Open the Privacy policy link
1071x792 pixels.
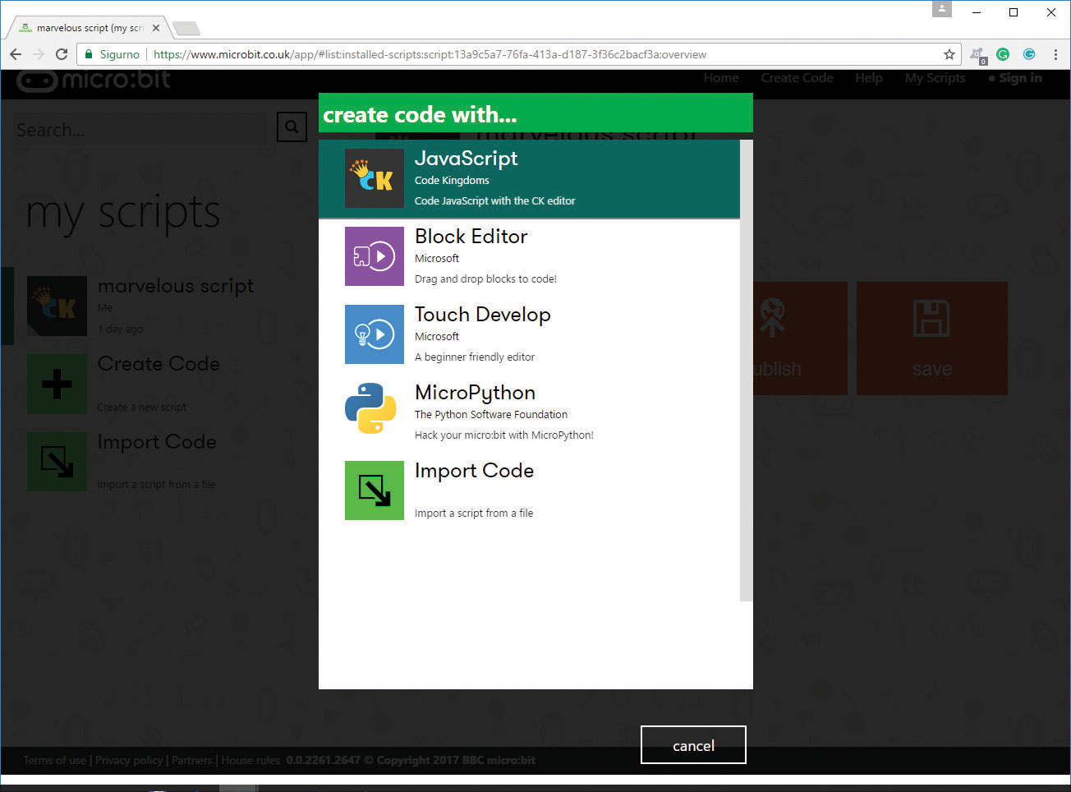[x=129, y=760]
